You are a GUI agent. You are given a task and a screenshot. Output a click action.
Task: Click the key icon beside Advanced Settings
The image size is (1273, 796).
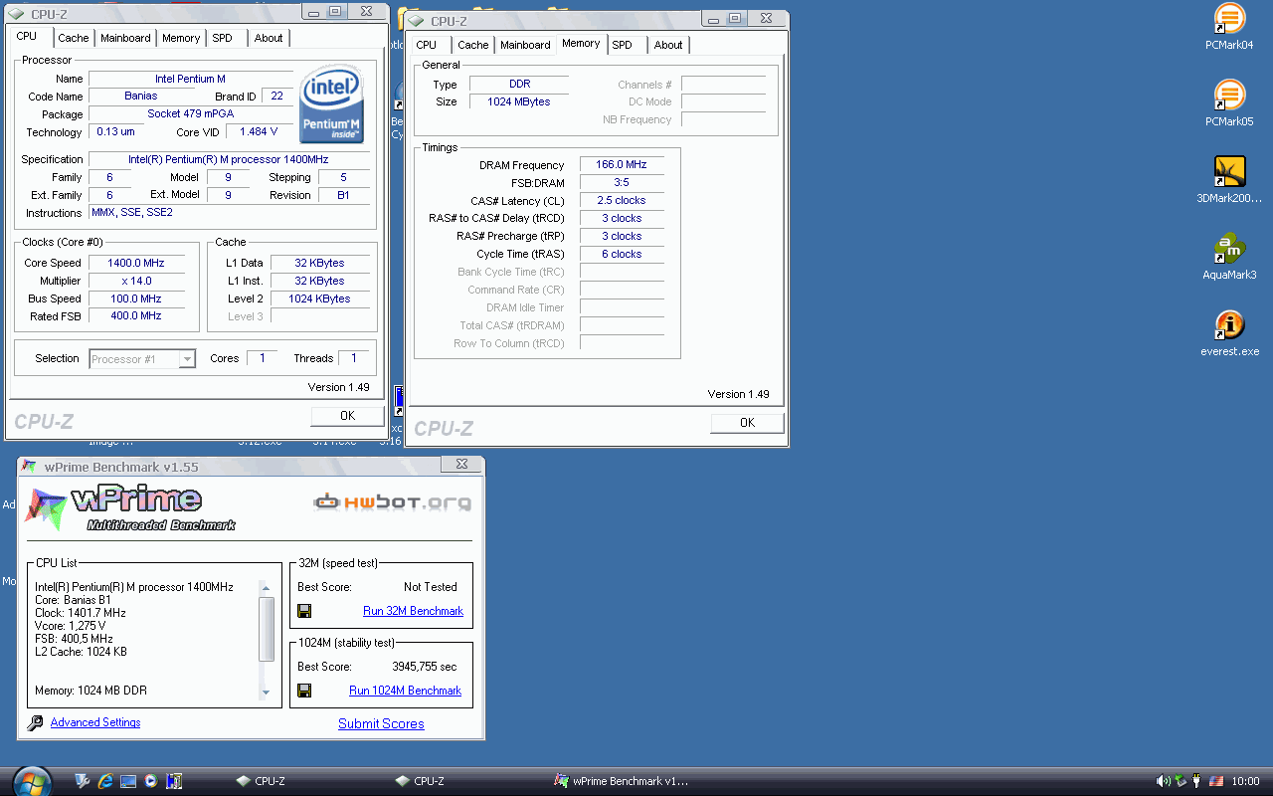pos(36,723)
